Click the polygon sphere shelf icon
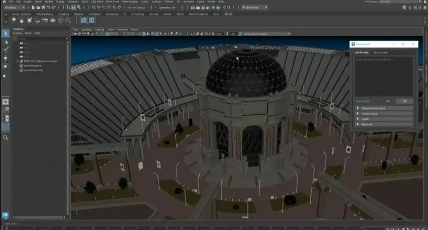Image resolution: width=428 pixels, height=230 pixels. 14,20
